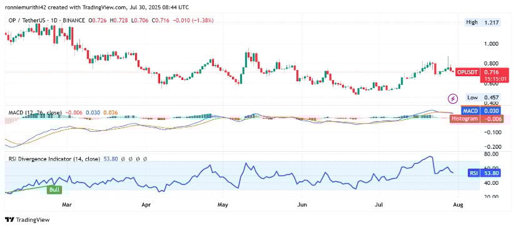The image size is (516, 228).
Task: Click the purple lightning bolt icon
Action: click(453, 98)
